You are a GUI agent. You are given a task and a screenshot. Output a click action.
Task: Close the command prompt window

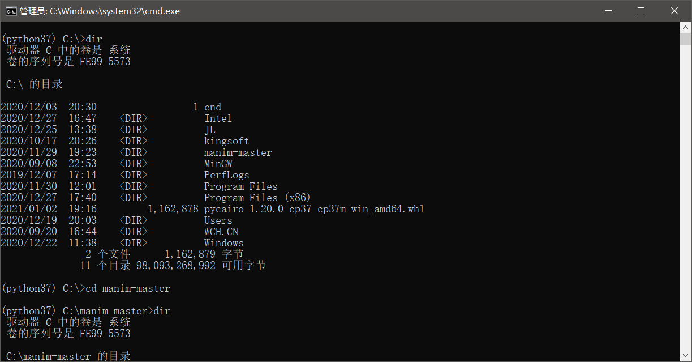[x=674, y=11]
